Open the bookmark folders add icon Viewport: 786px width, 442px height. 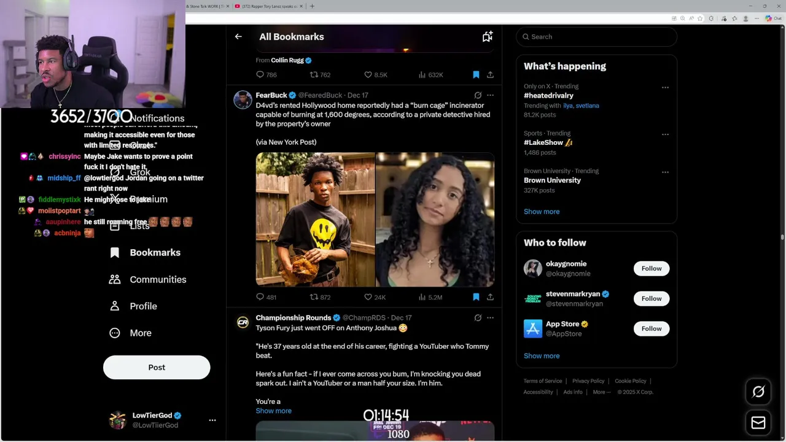coord(487,37)
